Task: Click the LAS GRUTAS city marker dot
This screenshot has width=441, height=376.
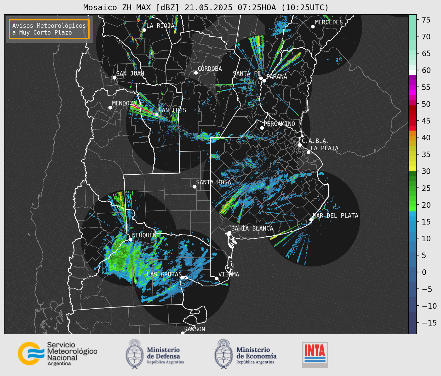Action: [182, 277]
